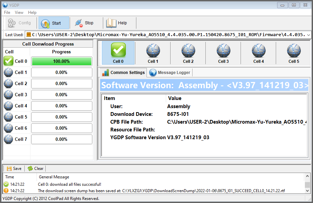Open the View menu

19,12
